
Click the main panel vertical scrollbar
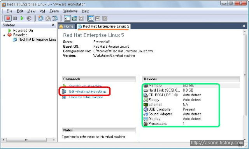[x=245, y=75]
